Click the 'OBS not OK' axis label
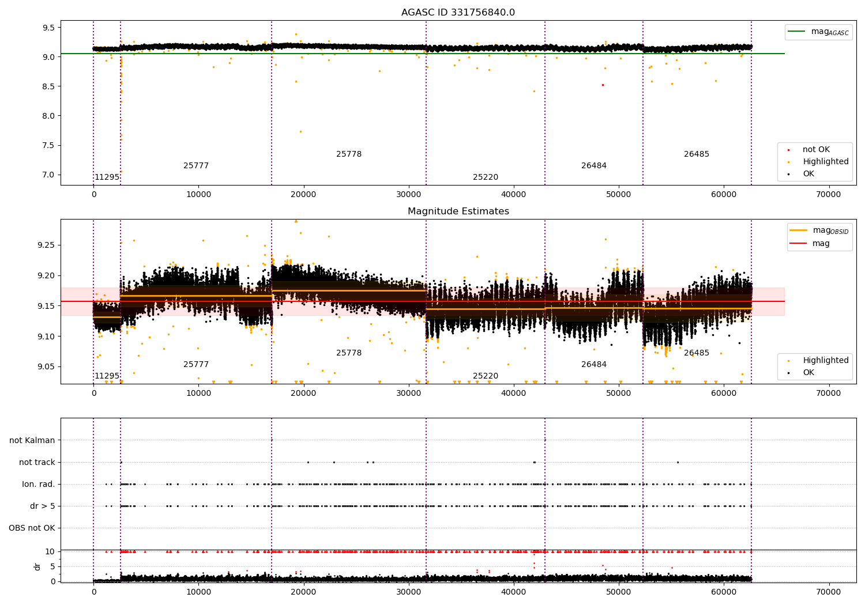Viewport: 865px width, 605px height. 32,528
